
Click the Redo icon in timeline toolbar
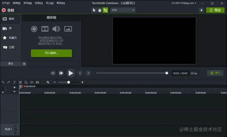click(x=9, y=82)
